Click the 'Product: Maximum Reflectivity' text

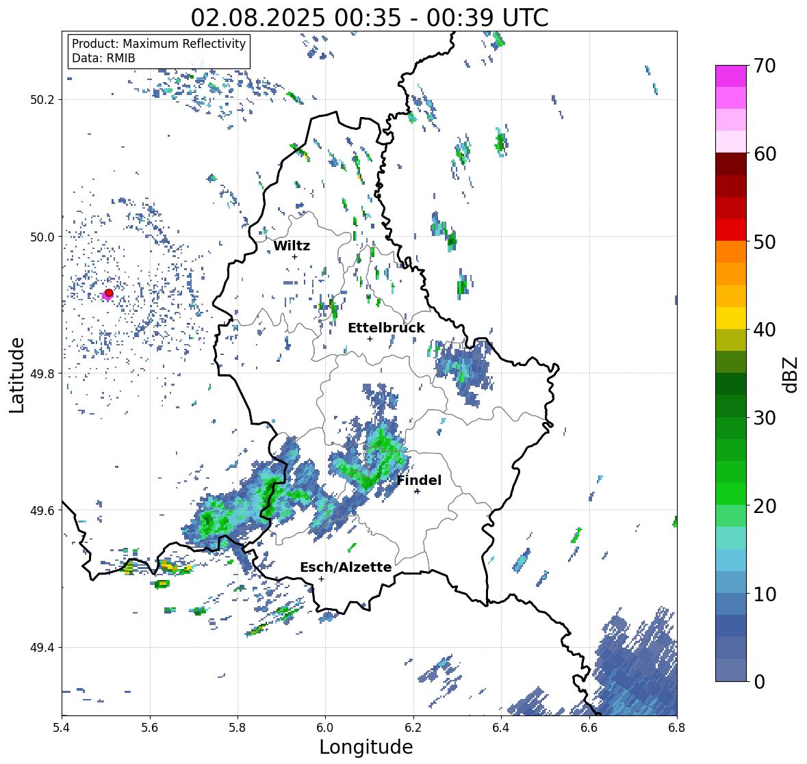159,44
